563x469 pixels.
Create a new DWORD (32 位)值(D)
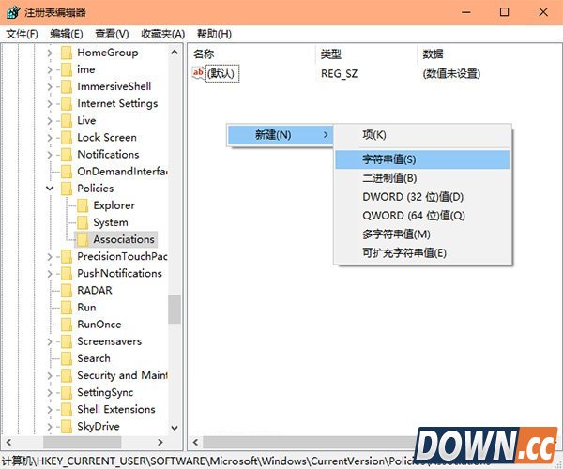pyautogui.click(x=422, y=197)
